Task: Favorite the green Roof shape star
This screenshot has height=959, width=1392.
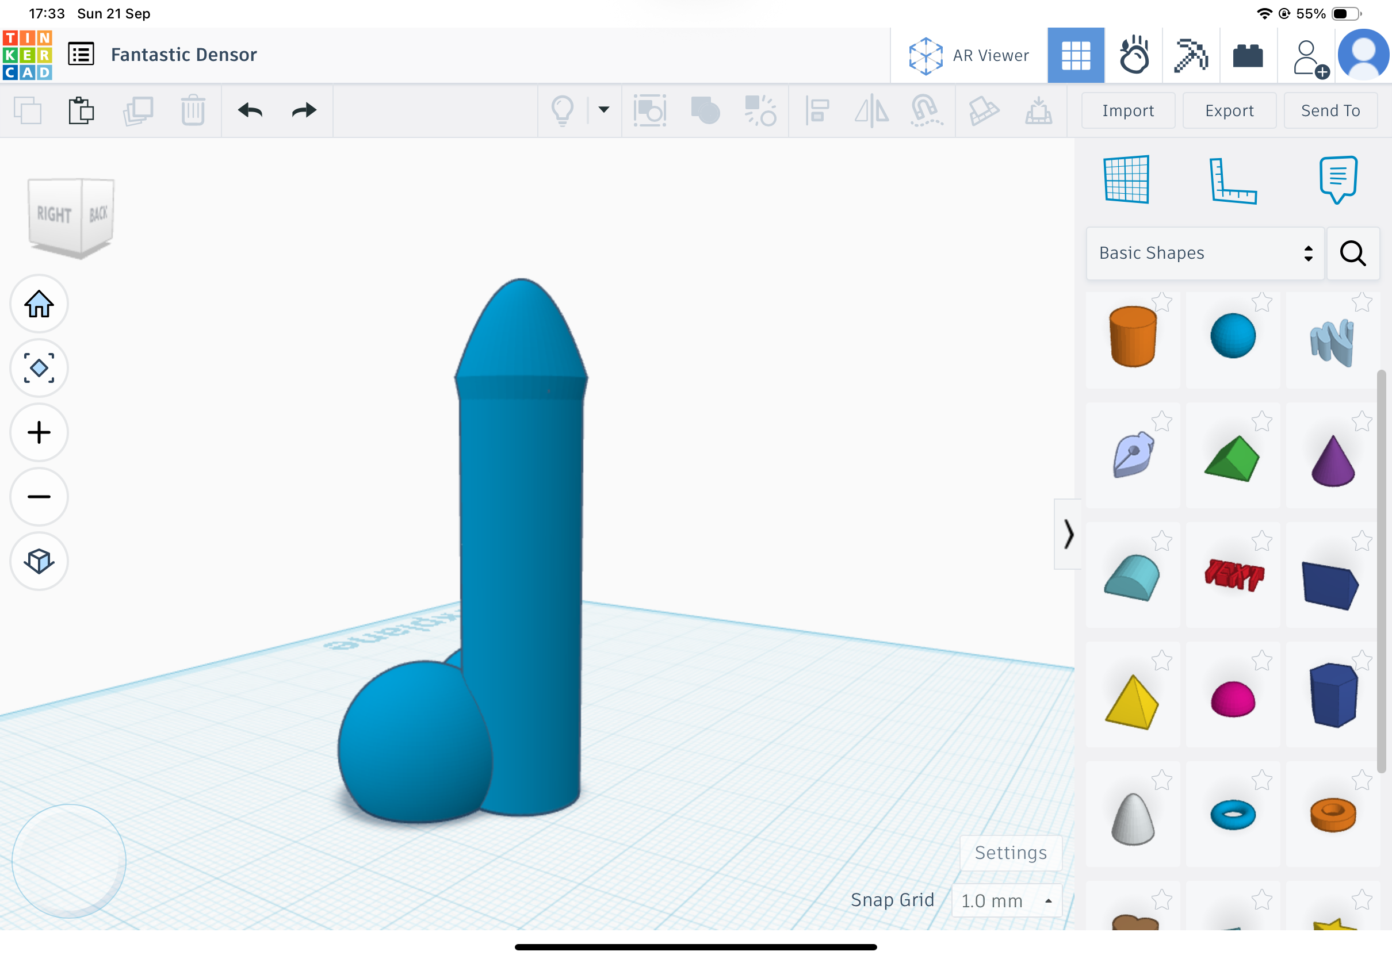Action: click(1261, 422)
